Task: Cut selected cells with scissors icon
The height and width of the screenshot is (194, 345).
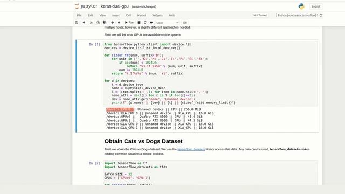Action: point(91,23)
